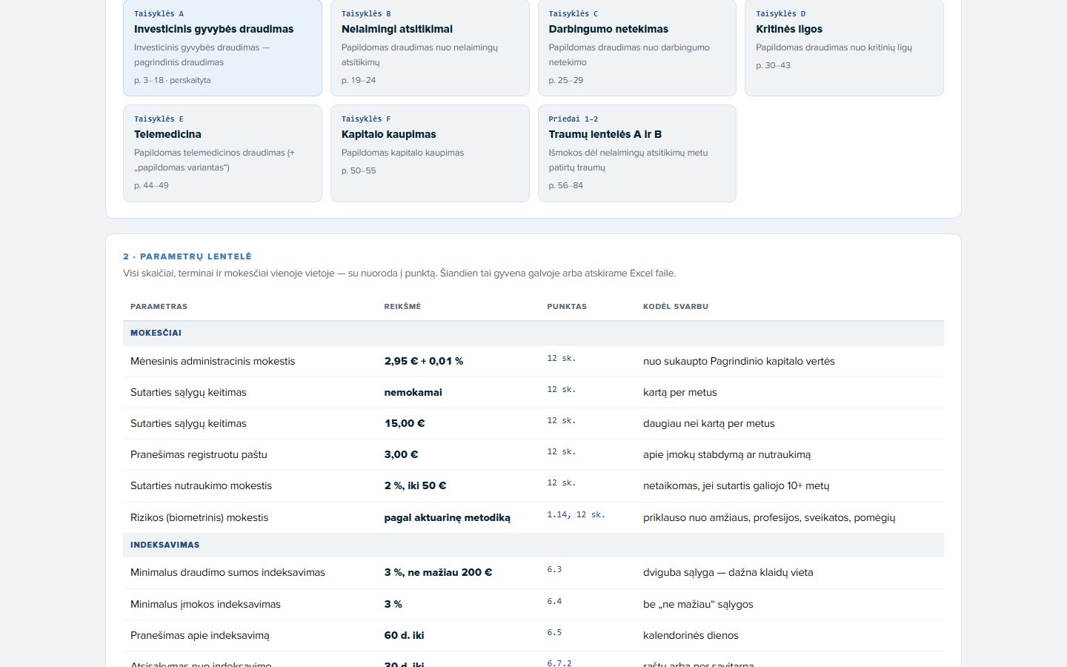Open the punktas reference 6.4
Image resolution: width=1067 pixels, height=667 pixels.
pyautogui.click(x=554, y=601)
